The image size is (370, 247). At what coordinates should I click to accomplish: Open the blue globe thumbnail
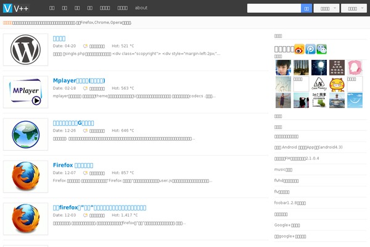click(x=25, y=134)
